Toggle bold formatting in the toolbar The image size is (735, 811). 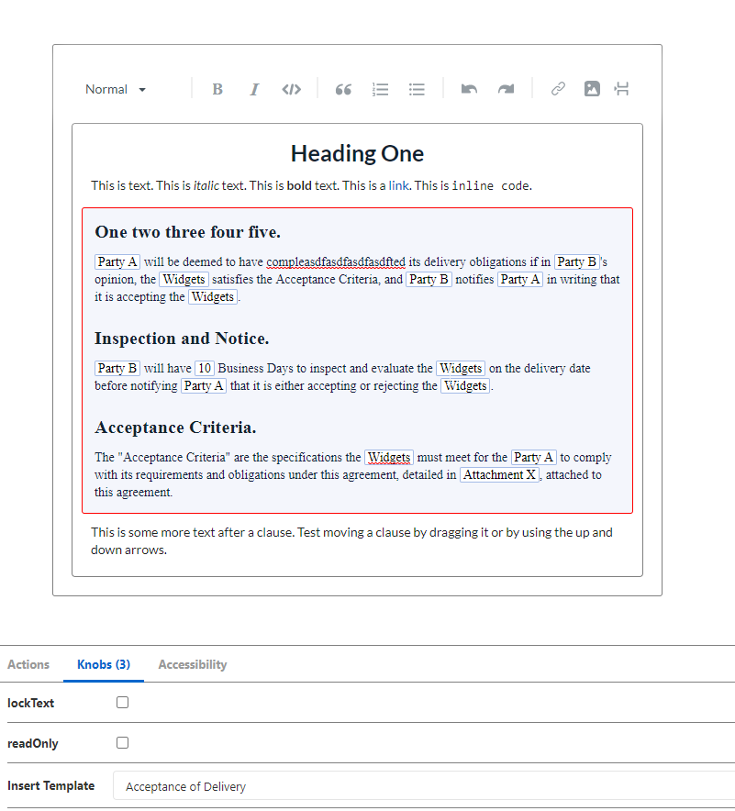217,89
